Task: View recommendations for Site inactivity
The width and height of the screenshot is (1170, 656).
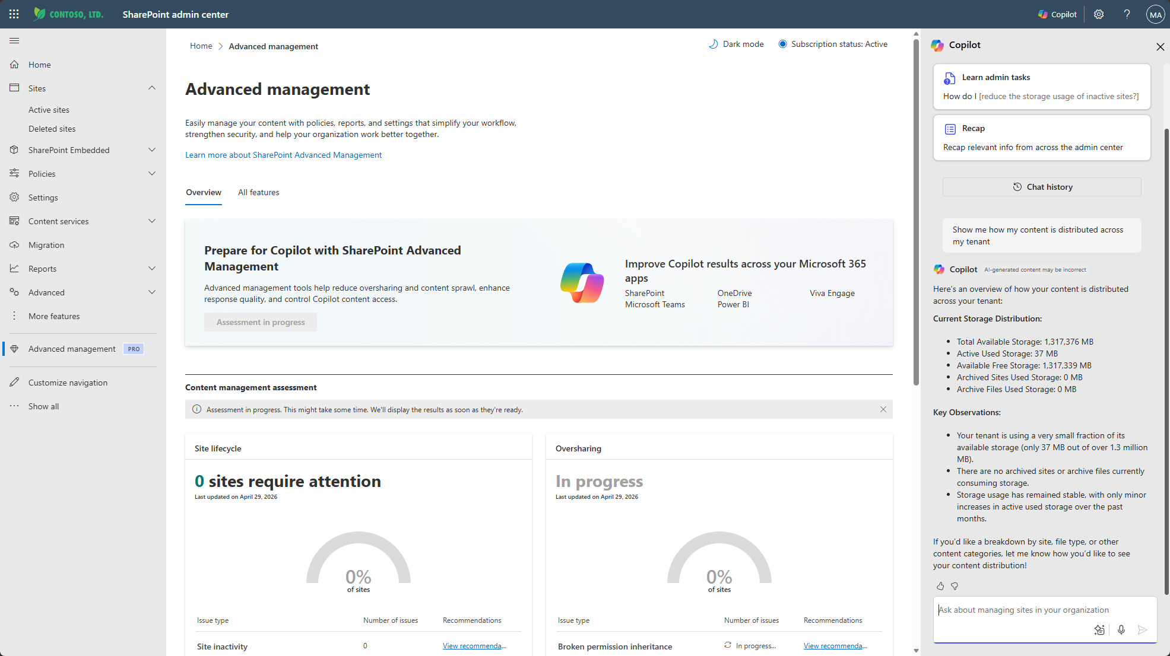Action: pyautogui.click(x=474, y=646)
